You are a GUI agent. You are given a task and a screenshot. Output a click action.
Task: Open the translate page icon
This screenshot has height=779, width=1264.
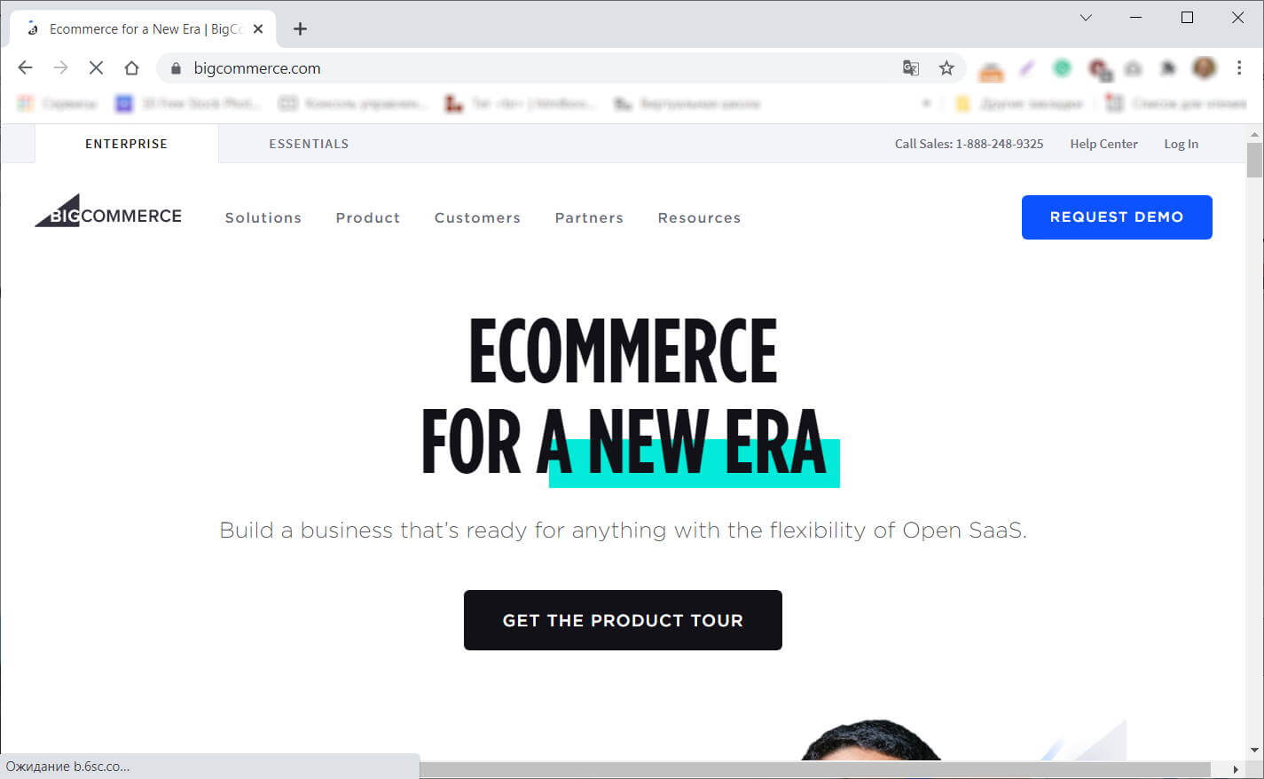coord(911,67)
